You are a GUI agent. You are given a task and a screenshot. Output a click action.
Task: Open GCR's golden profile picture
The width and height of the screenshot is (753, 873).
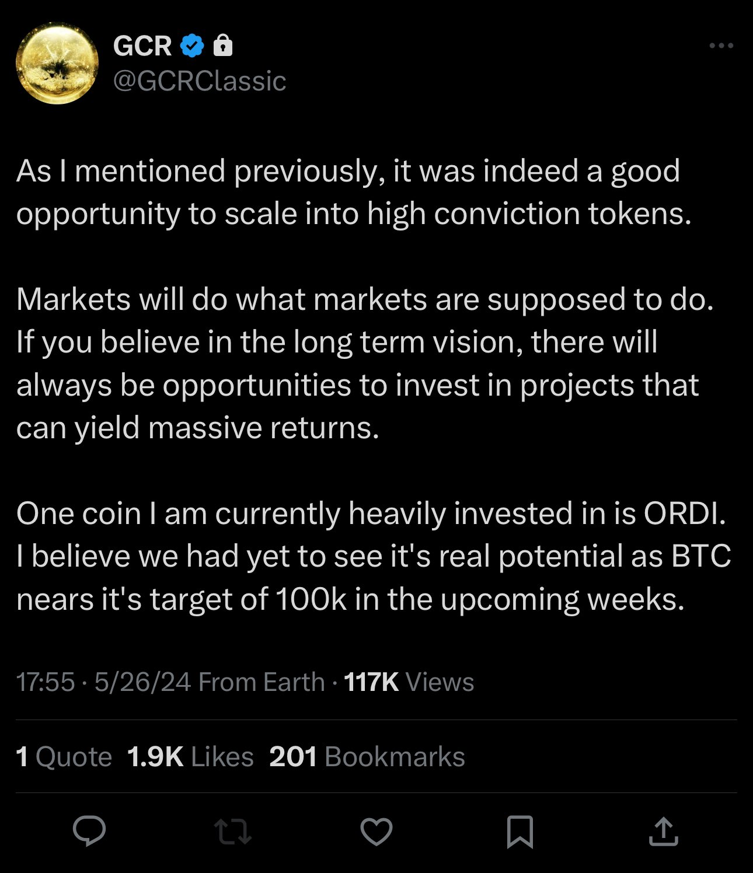pyautogui.click(x=57, y=63)
